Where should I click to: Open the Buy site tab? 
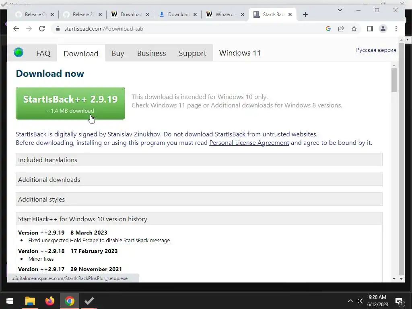pyautogui.click(x=118, y=54)
